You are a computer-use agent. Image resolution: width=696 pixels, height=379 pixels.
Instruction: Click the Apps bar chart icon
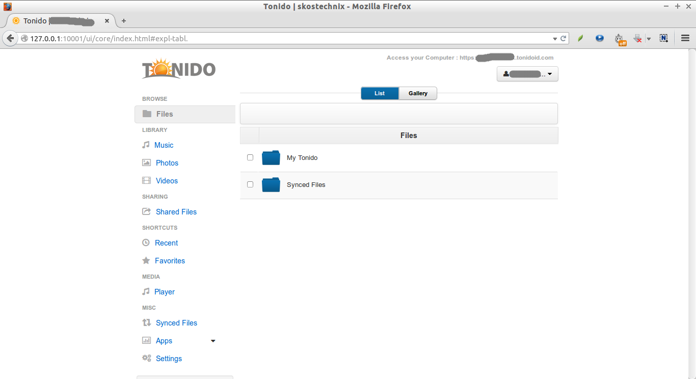click(x=146, y=340)
